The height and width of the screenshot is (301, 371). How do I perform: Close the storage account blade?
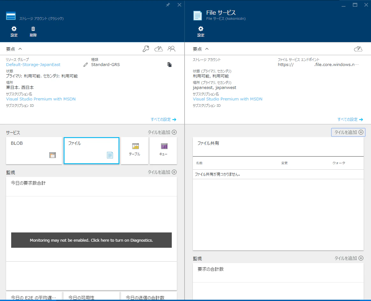click(x=179, y=5)
